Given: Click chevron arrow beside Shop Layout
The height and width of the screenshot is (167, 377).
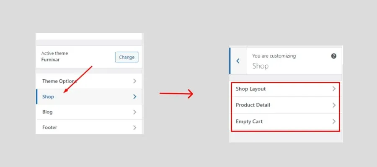Looking at the screenshot, I should (x=334, y=89).
